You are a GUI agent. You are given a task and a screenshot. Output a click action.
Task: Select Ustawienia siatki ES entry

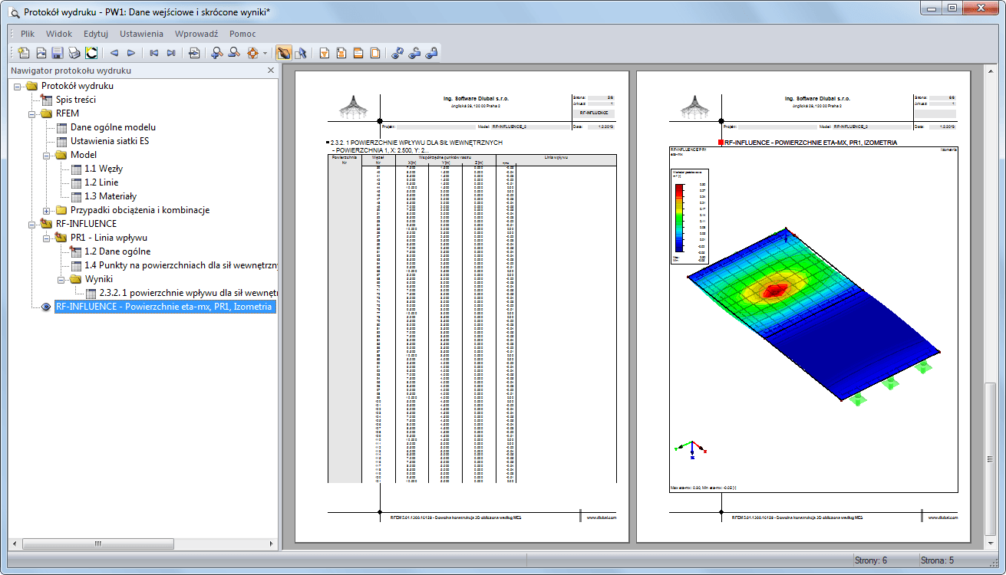(x=110, y=141)
